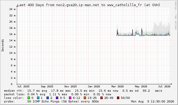
Task: Click the orange loss swatch for 13-25
Action: click(85, 98)
